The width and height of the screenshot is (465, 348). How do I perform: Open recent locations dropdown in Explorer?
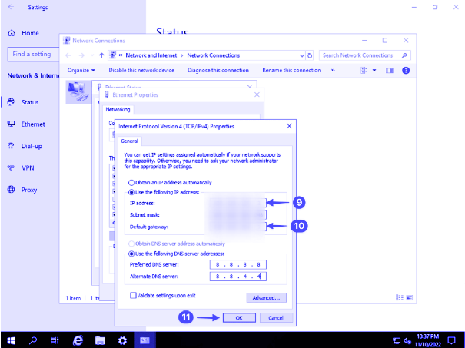(x=92, y=55)
